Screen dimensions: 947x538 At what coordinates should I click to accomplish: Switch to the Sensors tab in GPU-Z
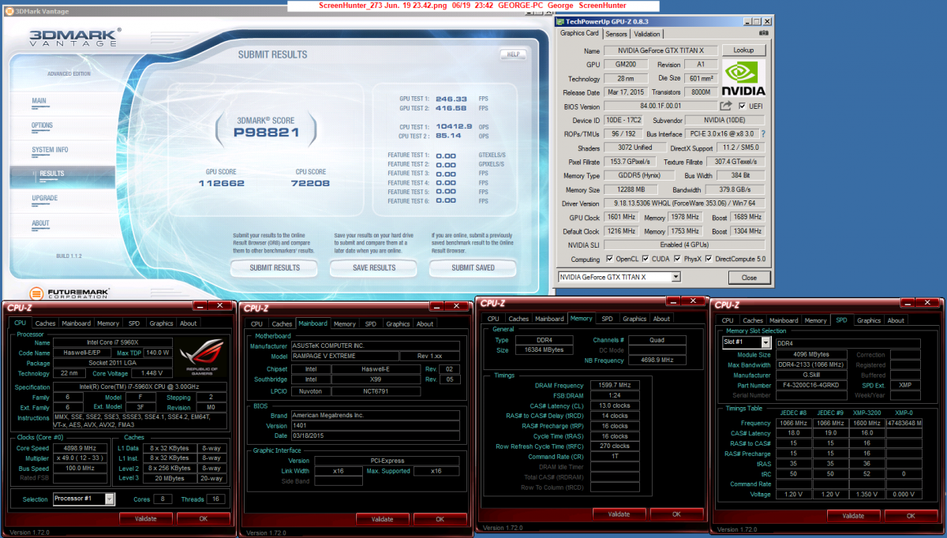616,34
